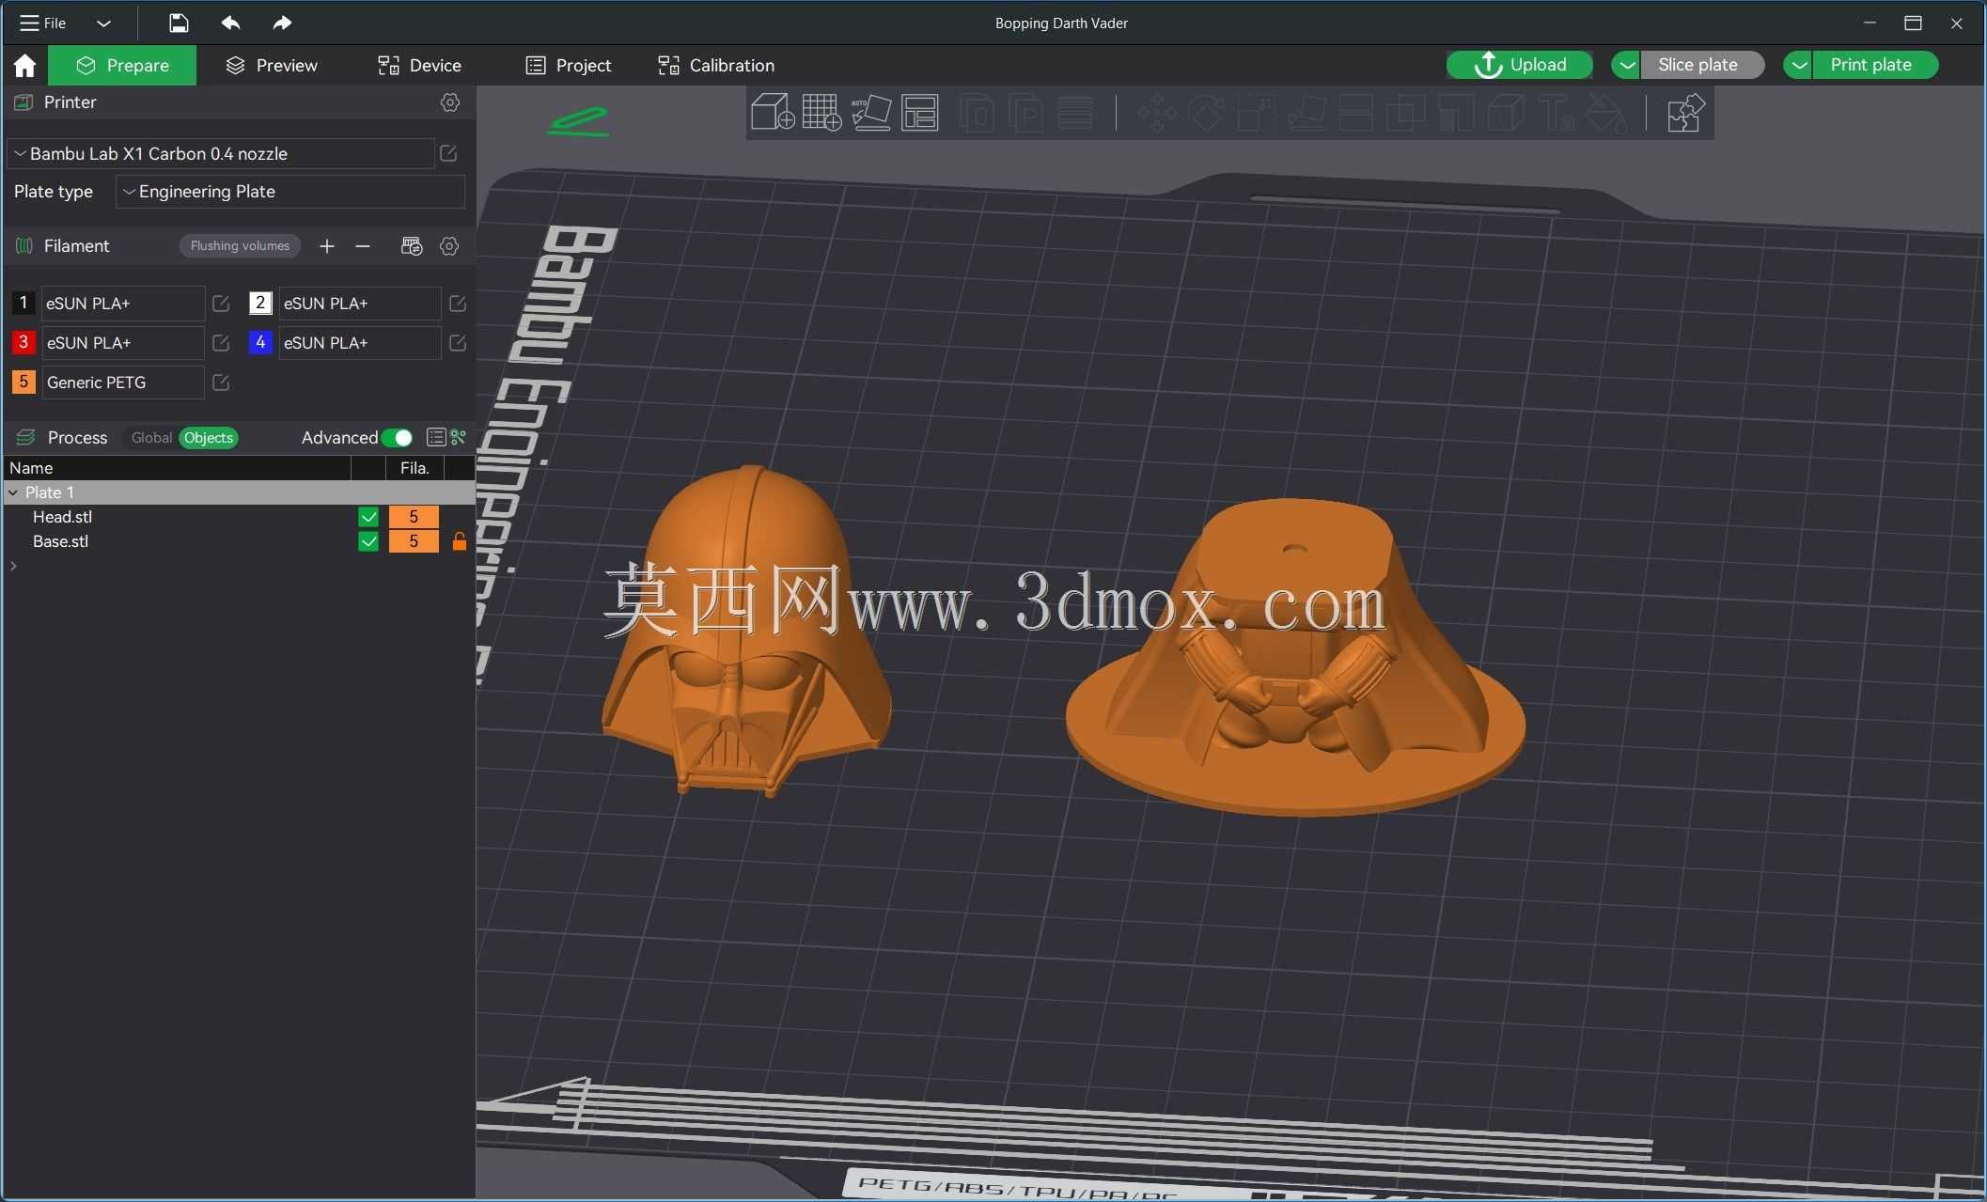1987x1202 pixels.
Task: Switch to the Preview tab
Action: pyautogui.click(x=272, y=65)
